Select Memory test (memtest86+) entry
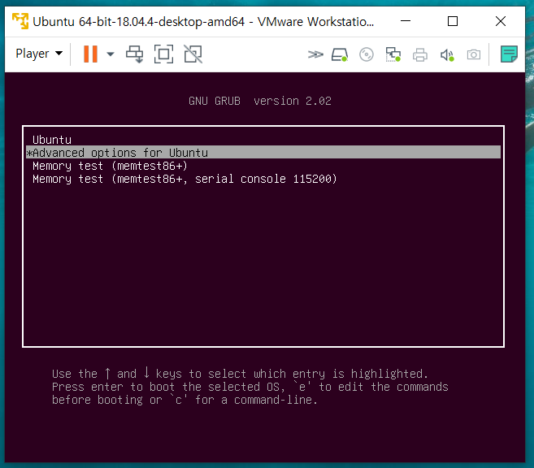The height and width of the screenshot is (468, 534). [x=263, y=166]
